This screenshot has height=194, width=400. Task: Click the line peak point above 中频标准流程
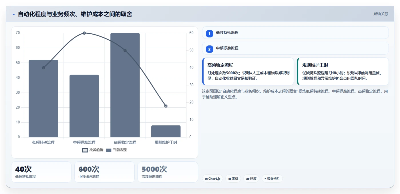coord(84,33)
